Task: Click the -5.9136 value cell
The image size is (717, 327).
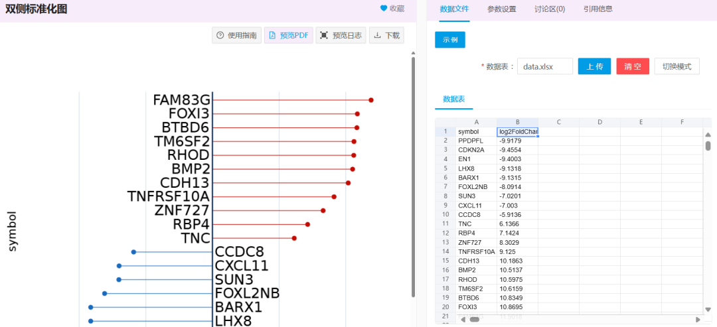Action: (517, 215)
